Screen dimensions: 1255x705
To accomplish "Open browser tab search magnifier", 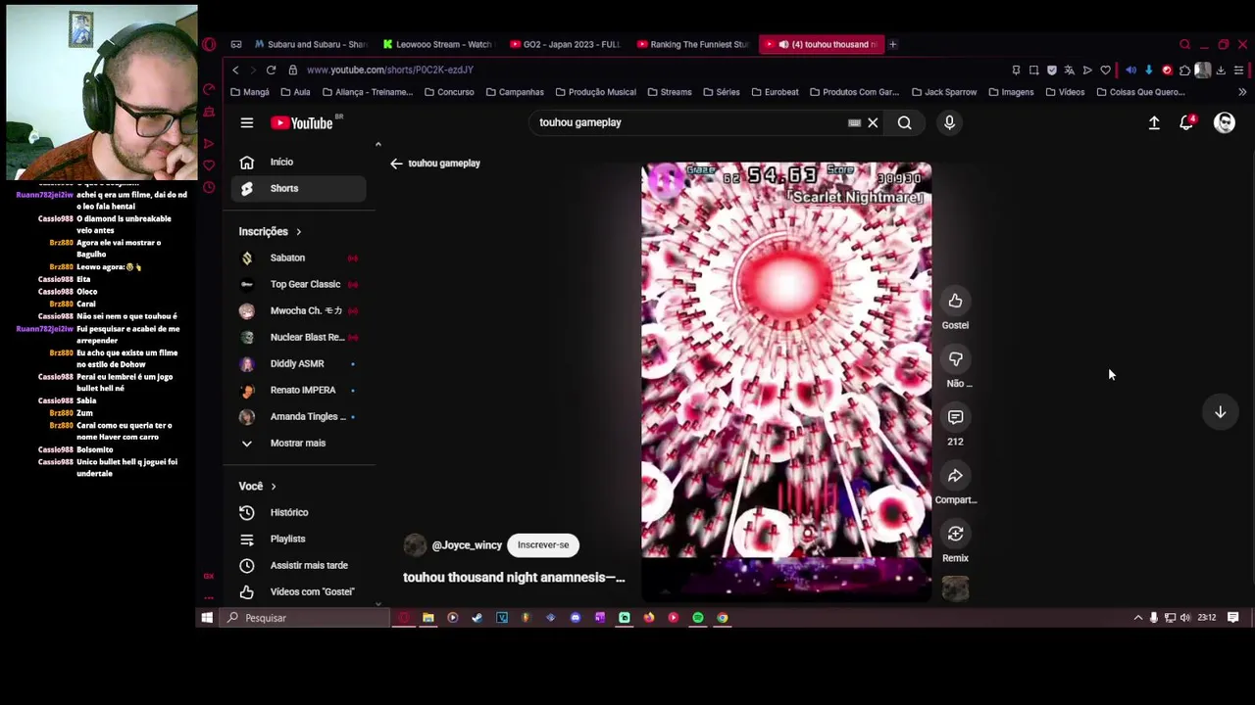I will pos(1184,44).
